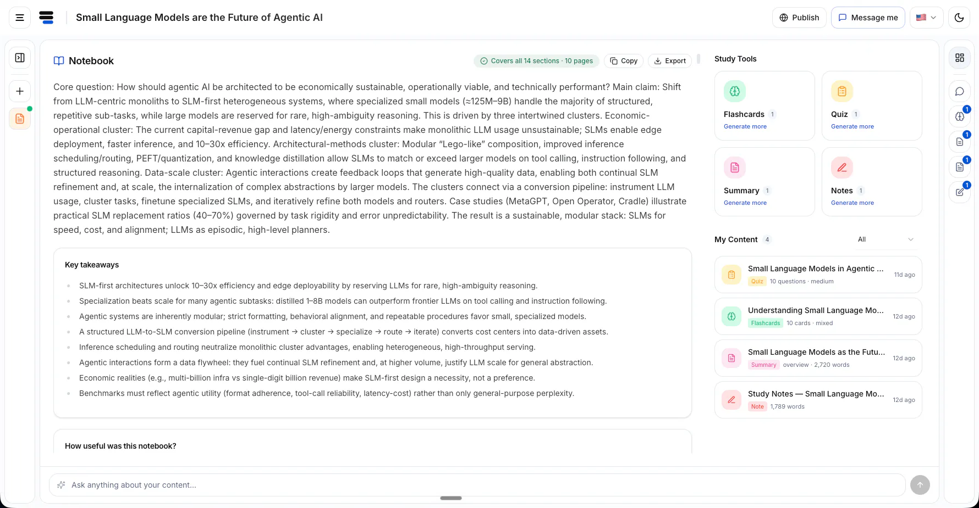Image resolution: width=979 pixels, height=508 pixels.
Task: Open the Small Language Models in Agentic quiz item
Action: coord(818,275)
